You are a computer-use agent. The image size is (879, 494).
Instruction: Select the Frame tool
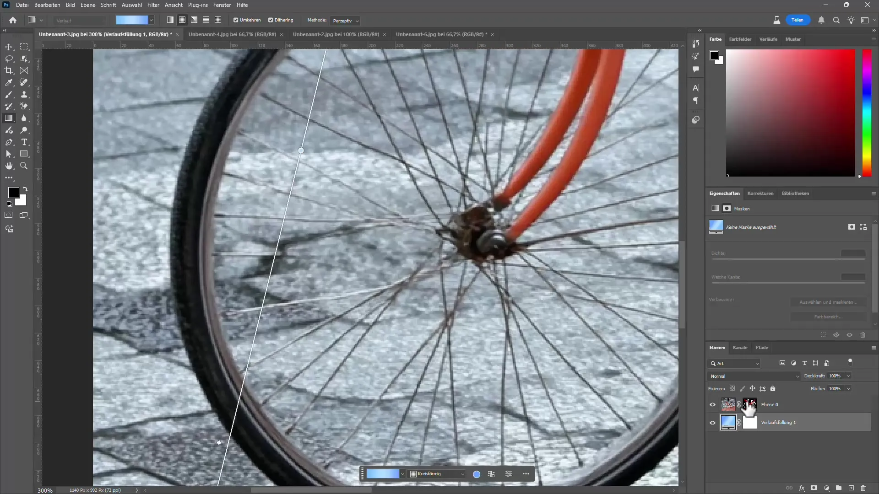coord(24,70)
